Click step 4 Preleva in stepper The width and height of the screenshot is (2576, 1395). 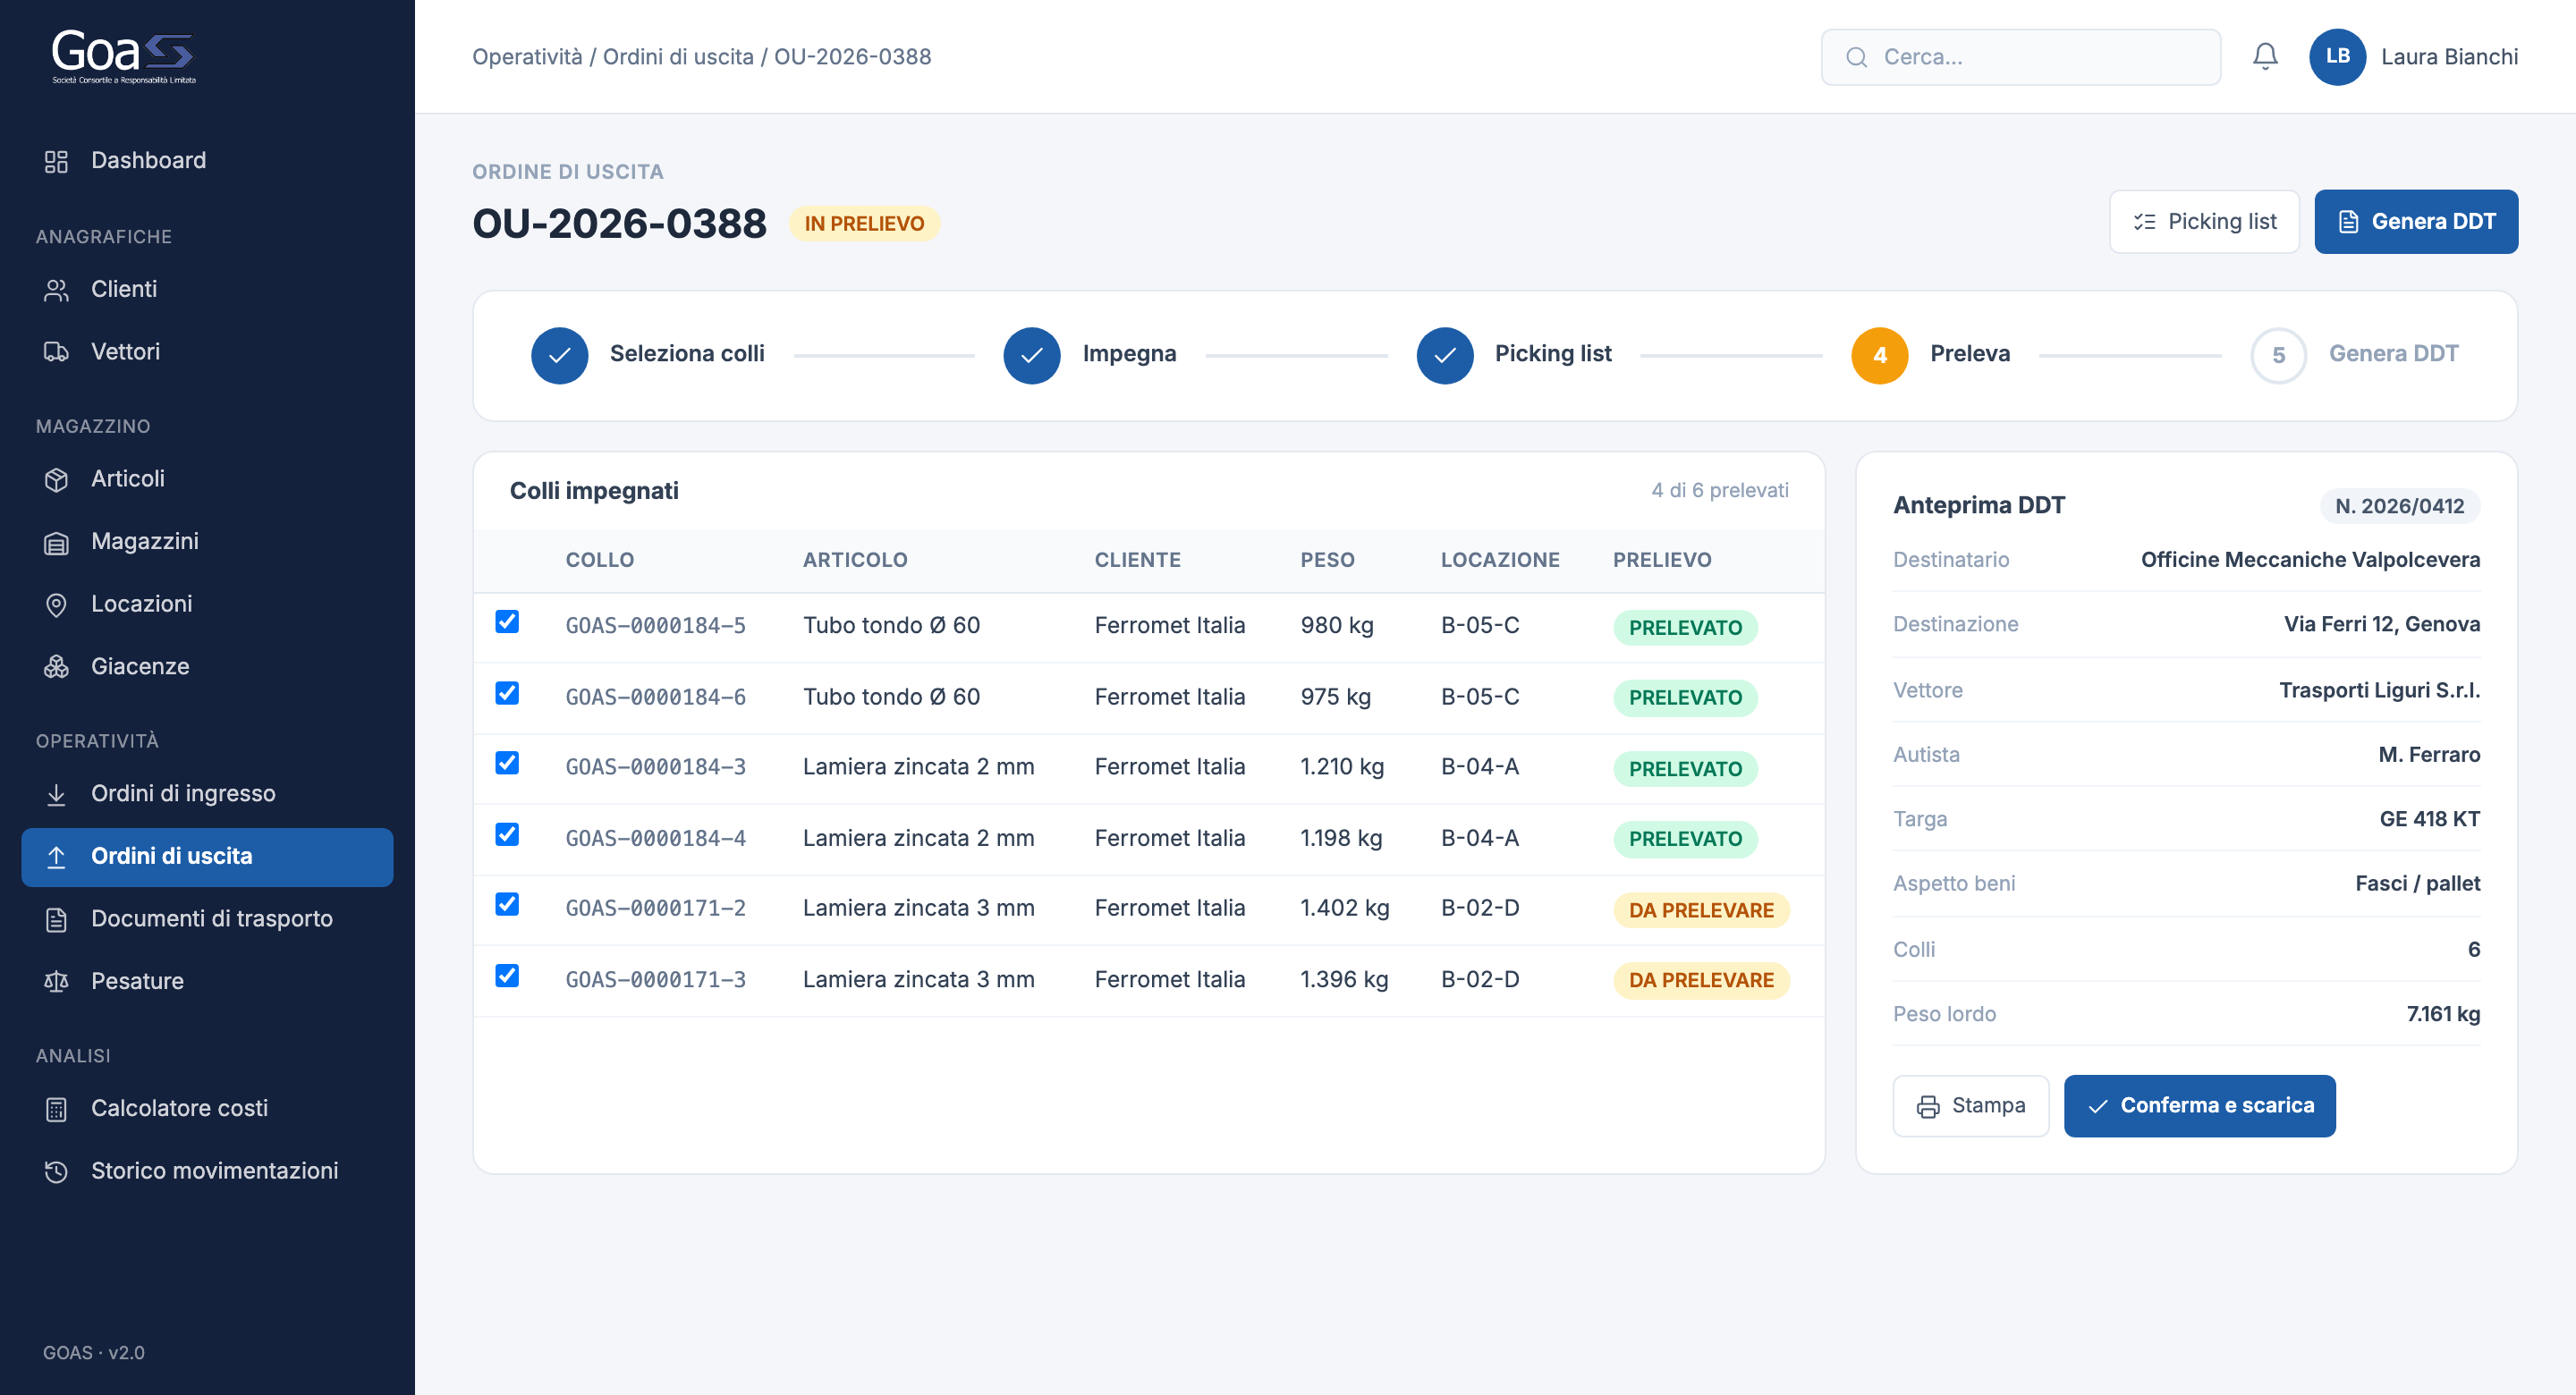(1929, 355)
